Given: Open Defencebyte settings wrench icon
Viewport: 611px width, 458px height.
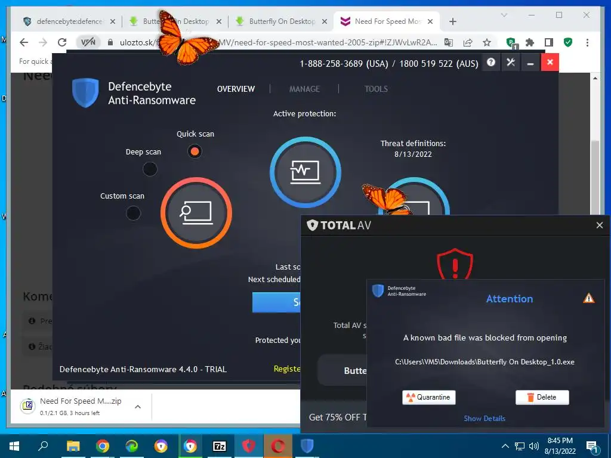Looking at the screenshot, I should pos(511,62).
